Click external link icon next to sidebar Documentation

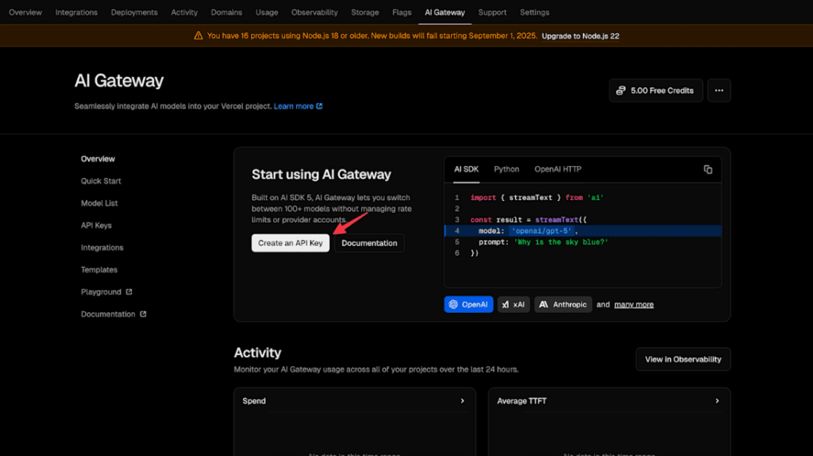(x=143, y=314)
